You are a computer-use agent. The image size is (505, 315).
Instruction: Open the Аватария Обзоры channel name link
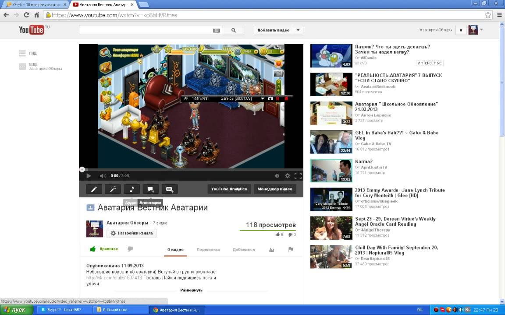[128, 223]
